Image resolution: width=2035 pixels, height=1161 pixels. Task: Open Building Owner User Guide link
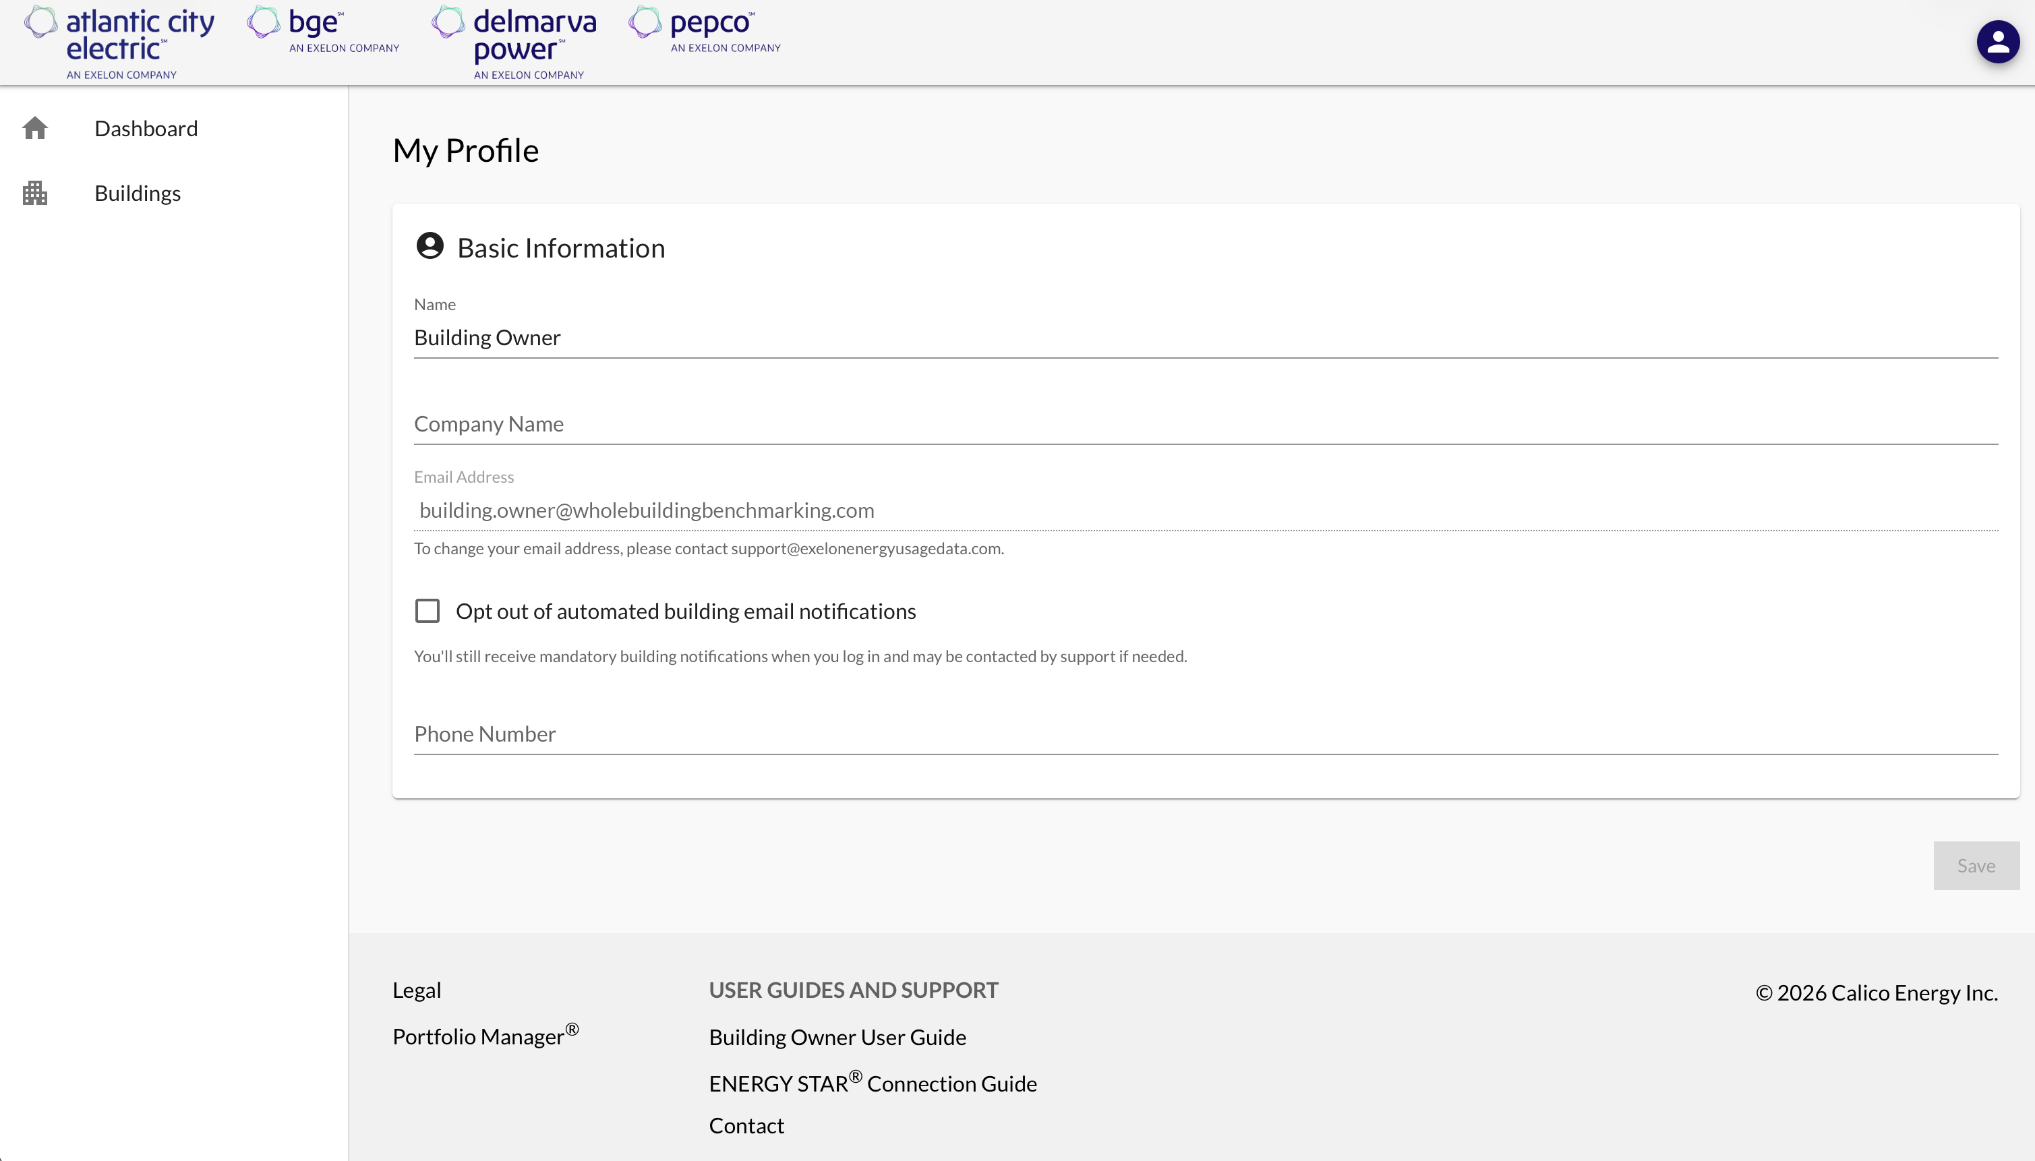click(837, 1037)
